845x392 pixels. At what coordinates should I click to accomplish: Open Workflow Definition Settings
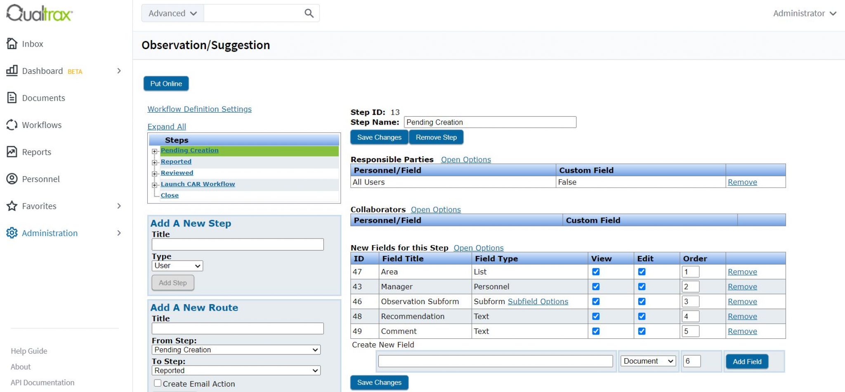[199, 109]
